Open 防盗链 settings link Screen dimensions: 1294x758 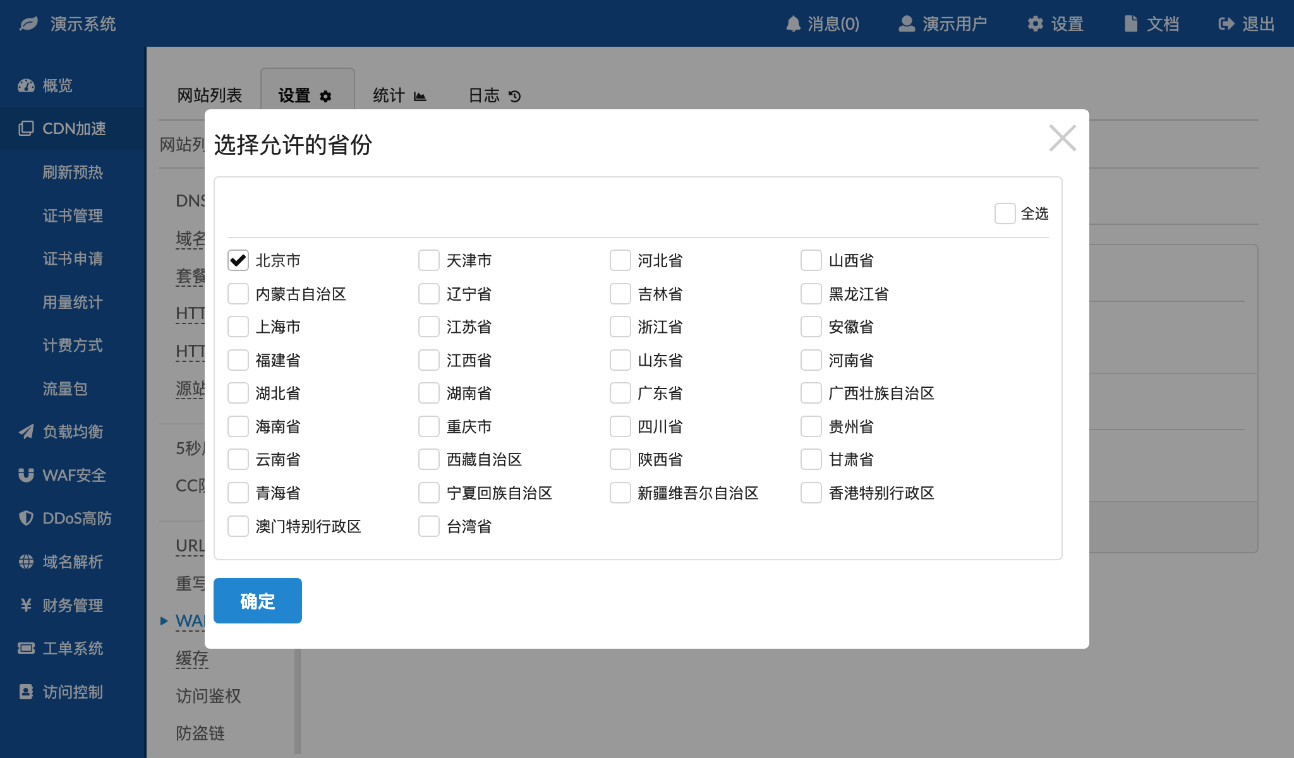click(x=200, y=733)
